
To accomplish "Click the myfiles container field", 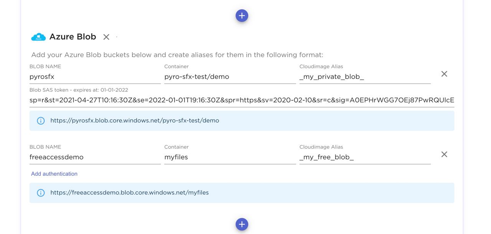I will coord(230,157).
